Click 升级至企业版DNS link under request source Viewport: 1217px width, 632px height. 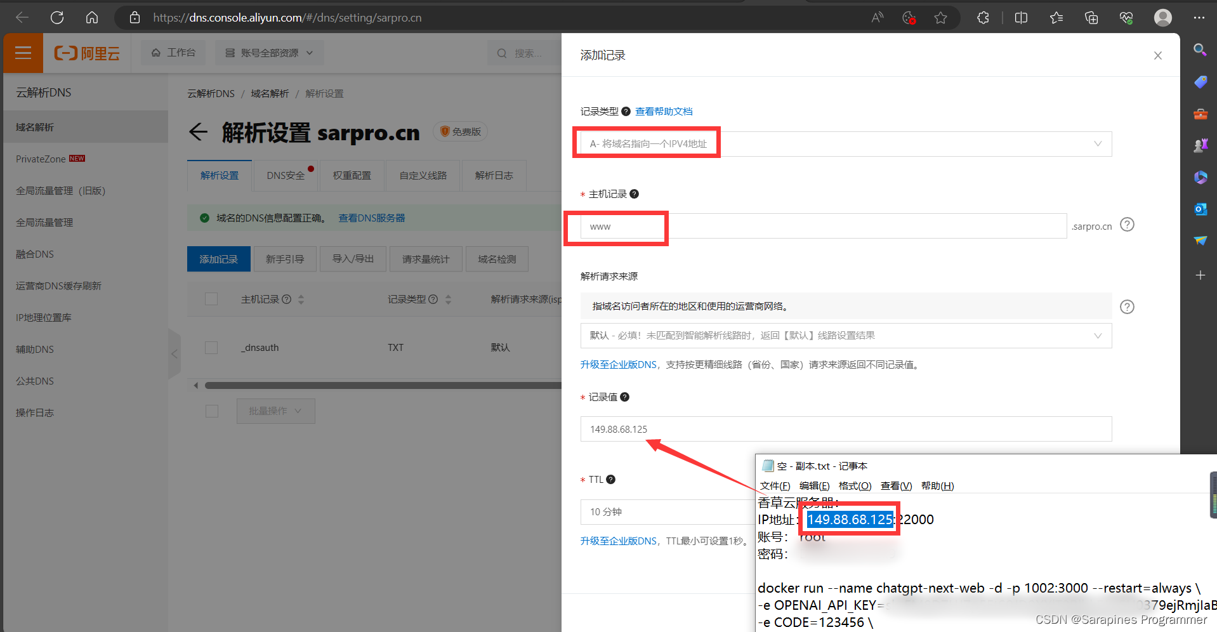pos(619,365)
